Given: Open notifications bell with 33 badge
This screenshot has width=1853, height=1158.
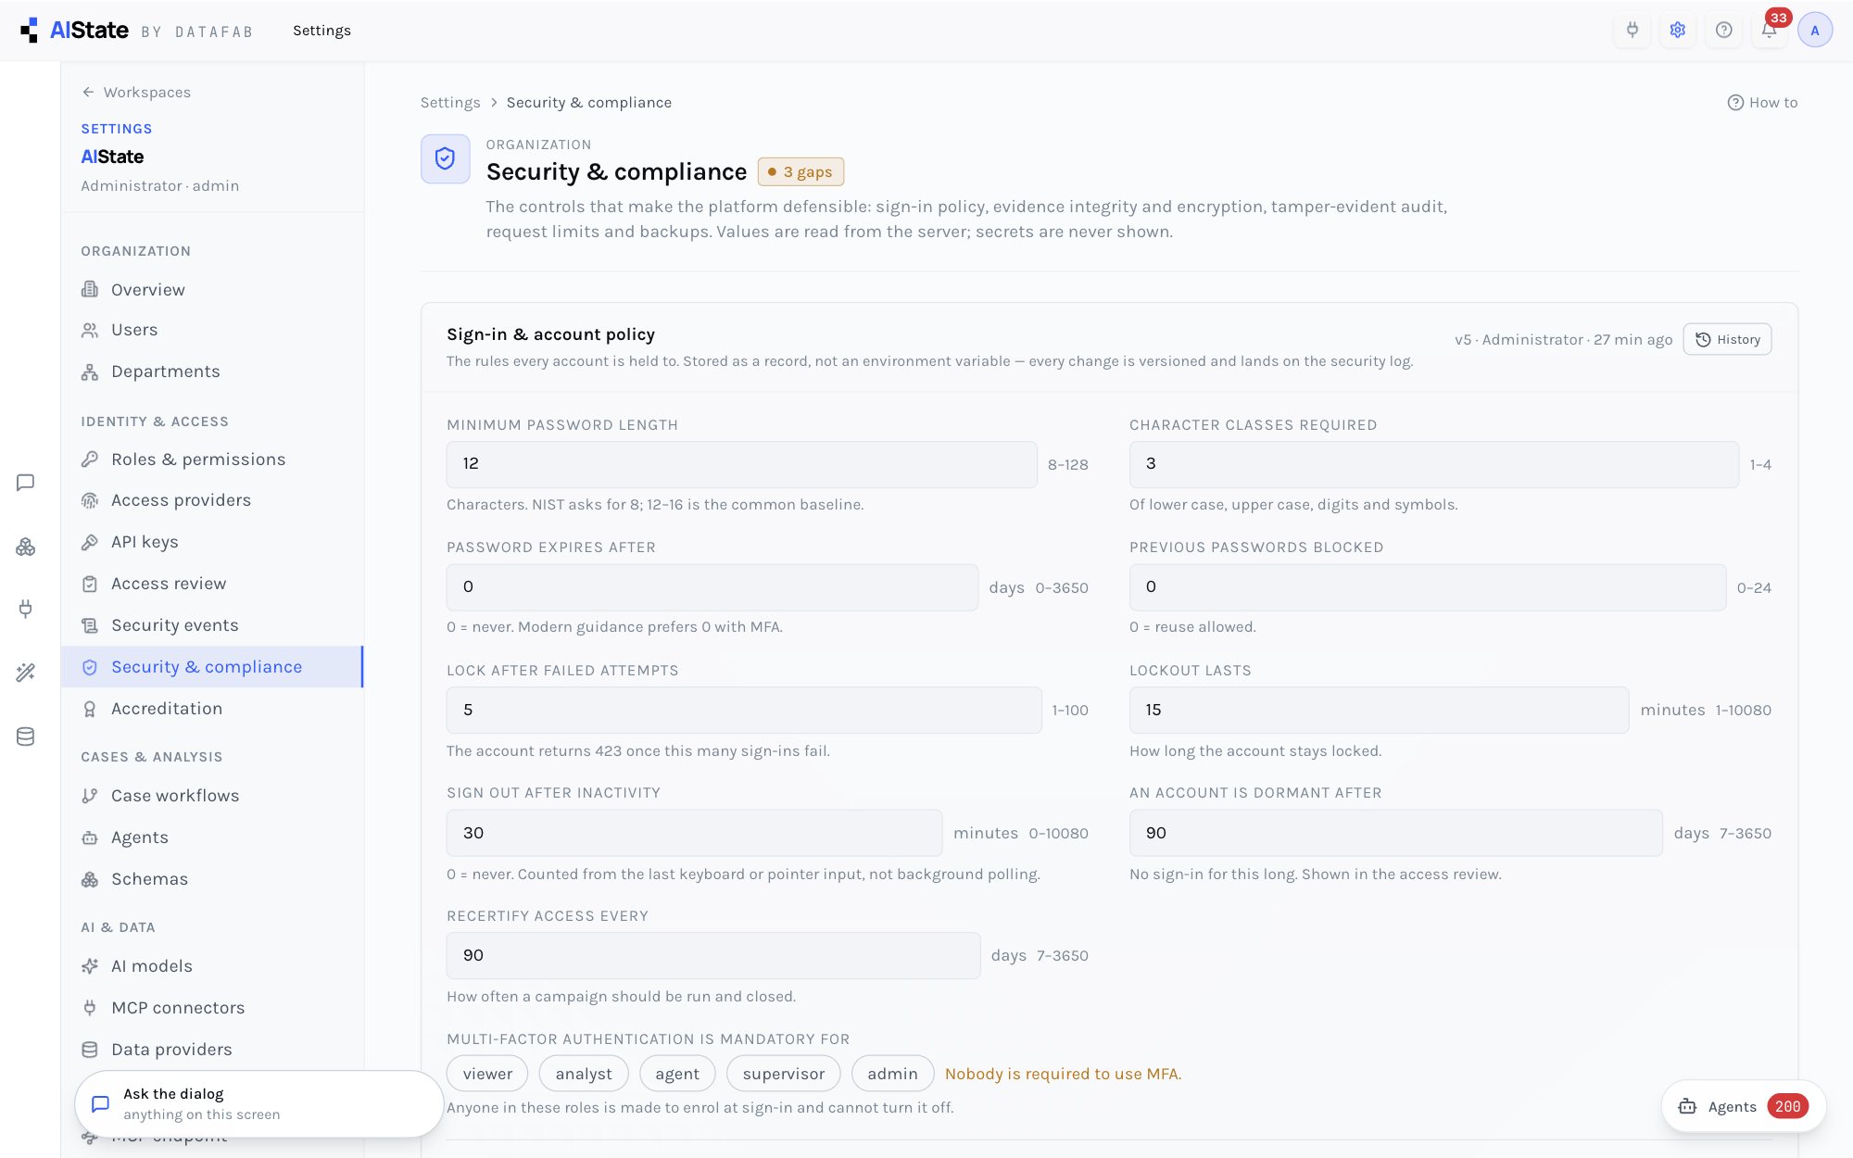Looking at the screenshot, I should (1770, 30).
